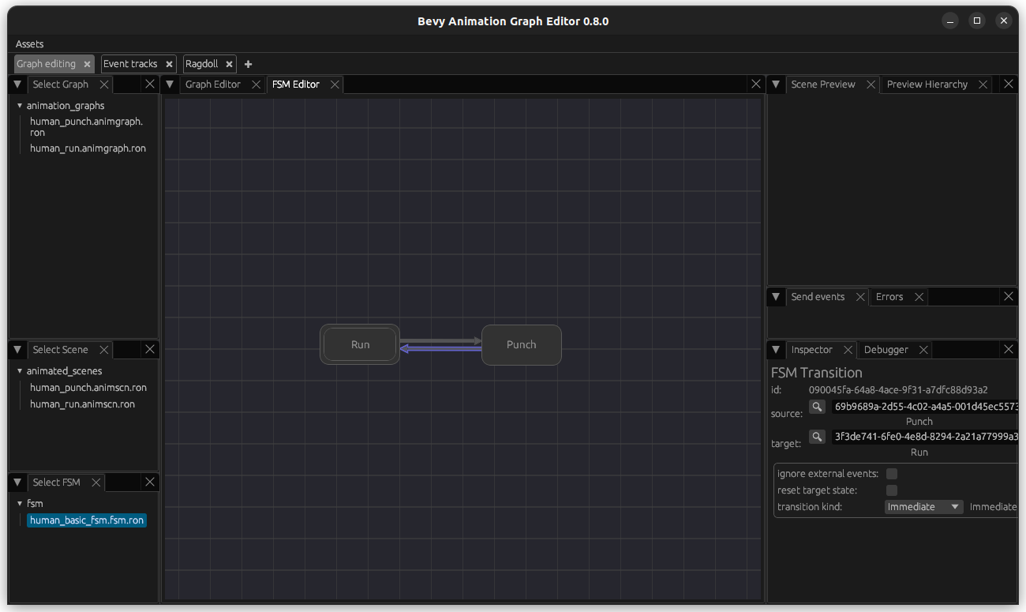
Task: Select the human_run.animgraph.ron file
Action: (88, 148)
